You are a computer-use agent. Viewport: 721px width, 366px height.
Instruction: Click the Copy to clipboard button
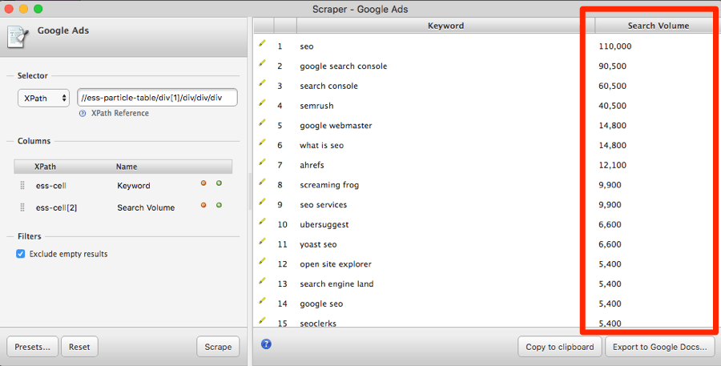tap(559, 347)
